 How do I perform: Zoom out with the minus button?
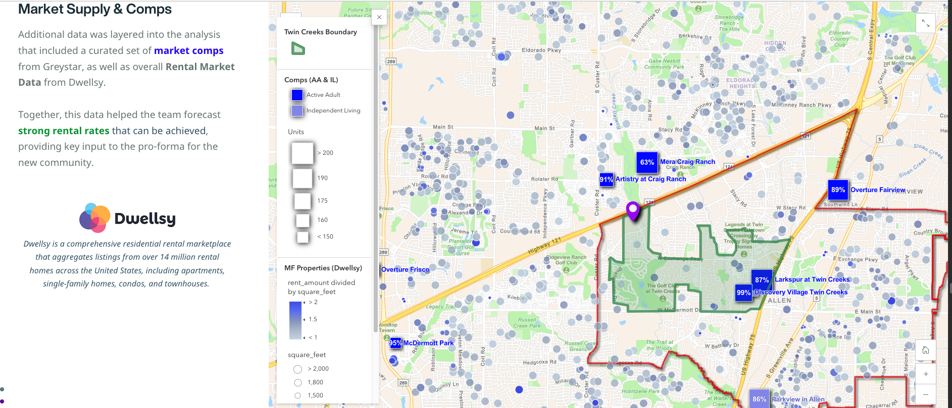pyautogui.click(x=925, y=394)
